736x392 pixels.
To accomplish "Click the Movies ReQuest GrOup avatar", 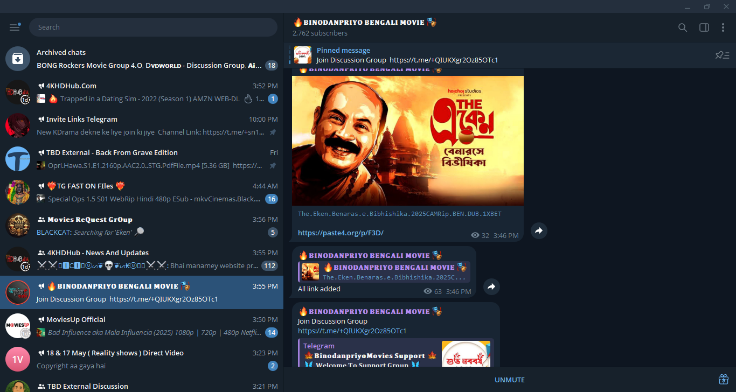I will point(17,226).
